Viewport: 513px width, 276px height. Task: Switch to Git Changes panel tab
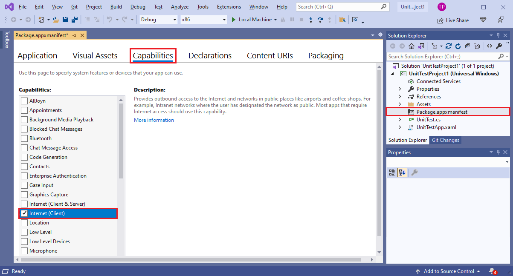[446, 140]
